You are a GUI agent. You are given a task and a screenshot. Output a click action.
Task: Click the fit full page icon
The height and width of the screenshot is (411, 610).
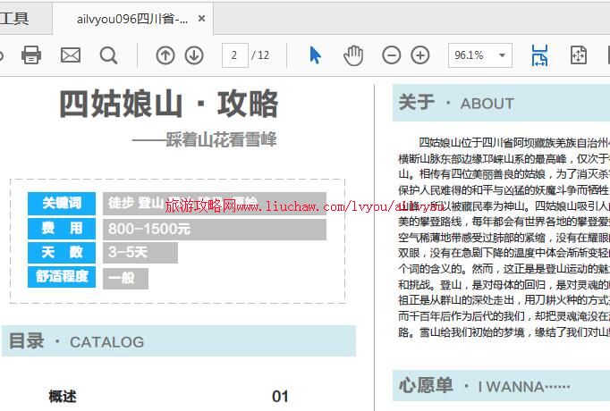(579, 55)
